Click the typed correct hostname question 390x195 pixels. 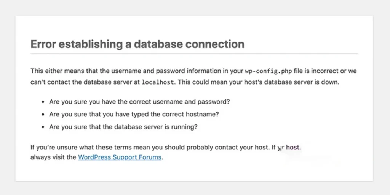pyautogui.click(x=134, y=114)
